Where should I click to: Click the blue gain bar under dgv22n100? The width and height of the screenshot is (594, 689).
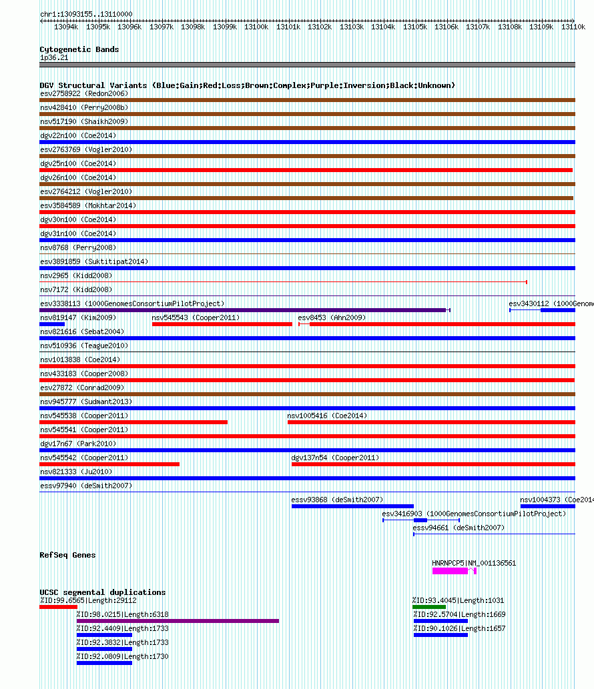(x=307, y=142)
